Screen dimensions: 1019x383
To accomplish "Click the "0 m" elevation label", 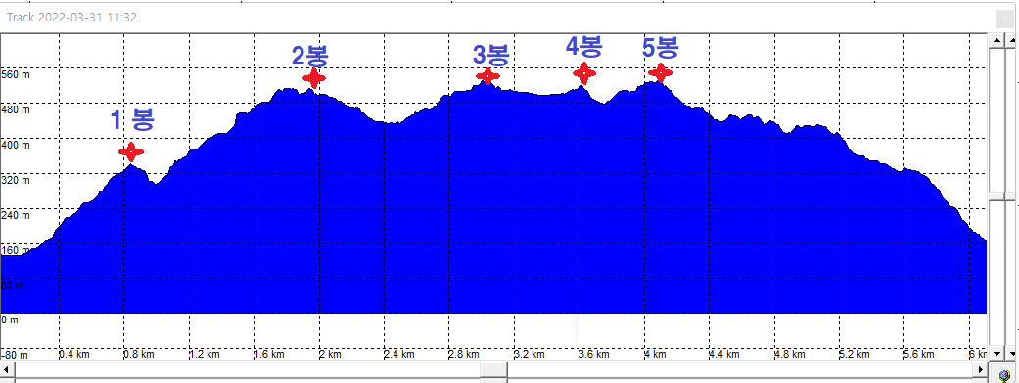I will 10,320.
